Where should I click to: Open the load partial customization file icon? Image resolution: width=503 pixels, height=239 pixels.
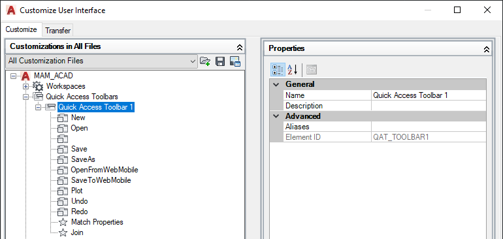tap(204, 61)
